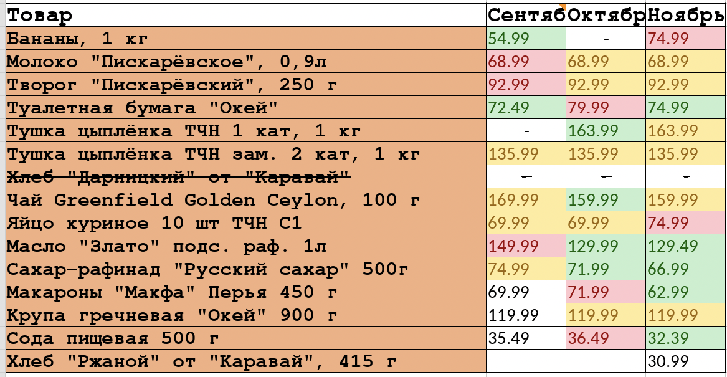The width and height of the screenshot is (727, 377).
Task: Select the 69.99 Макароны "Макфа" September cell
Action: (526, 292)
